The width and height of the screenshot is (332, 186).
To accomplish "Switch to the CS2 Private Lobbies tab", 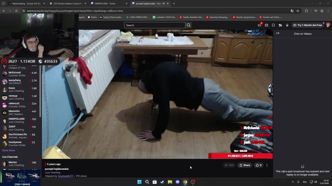I will click(67, 4).
